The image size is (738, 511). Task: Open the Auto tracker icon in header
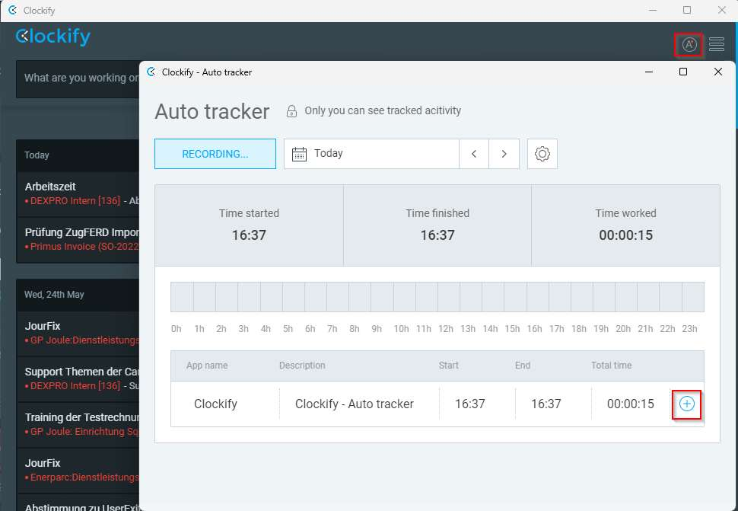pos(689,45)
